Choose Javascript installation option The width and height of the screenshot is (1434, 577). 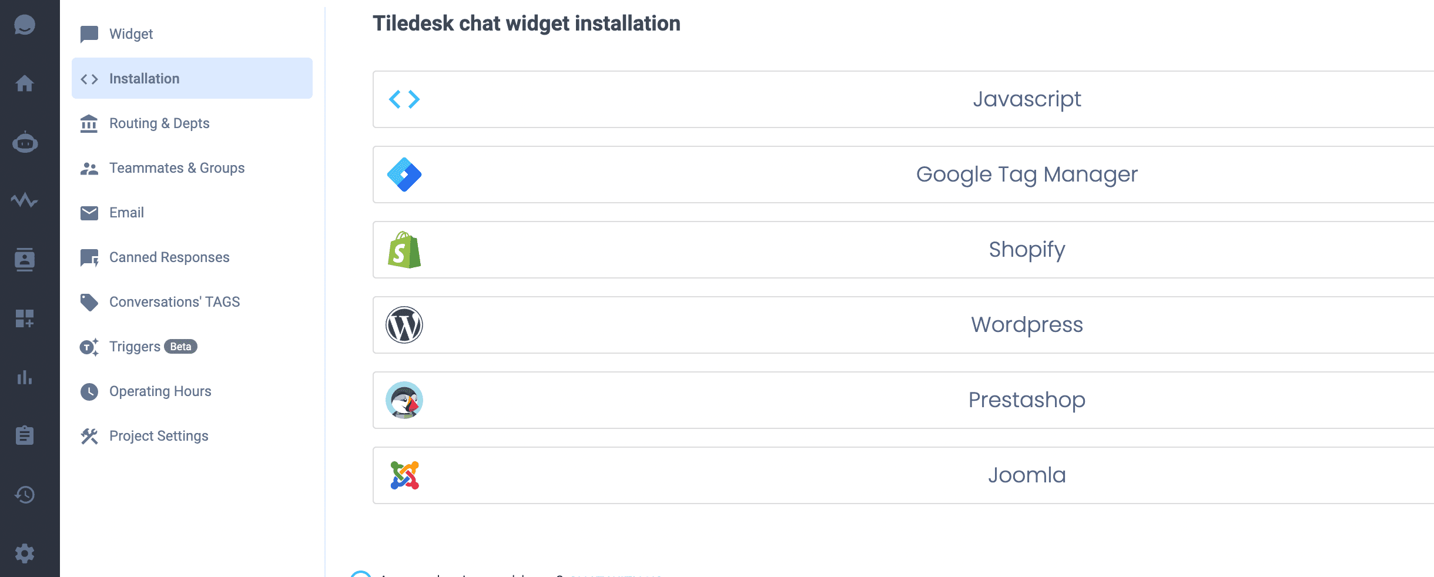(903, 99)
